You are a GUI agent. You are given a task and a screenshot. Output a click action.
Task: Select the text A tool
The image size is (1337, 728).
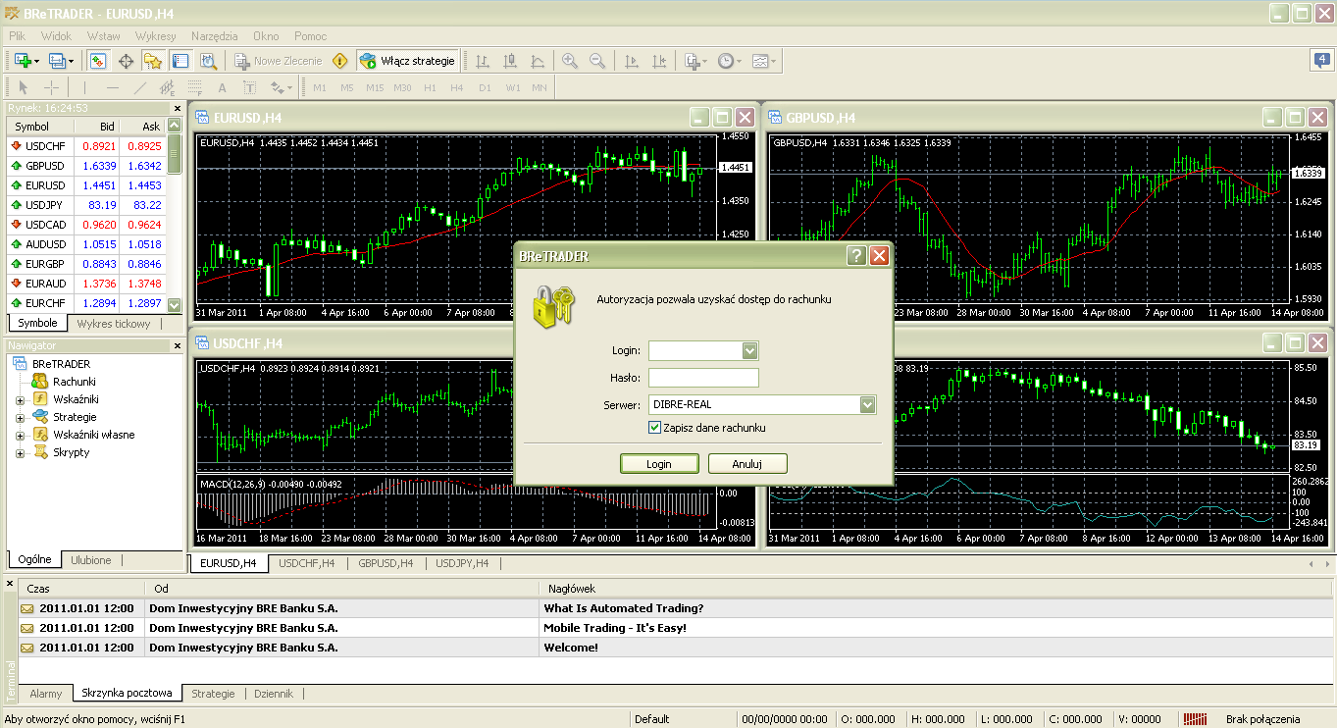coord(222,87)
